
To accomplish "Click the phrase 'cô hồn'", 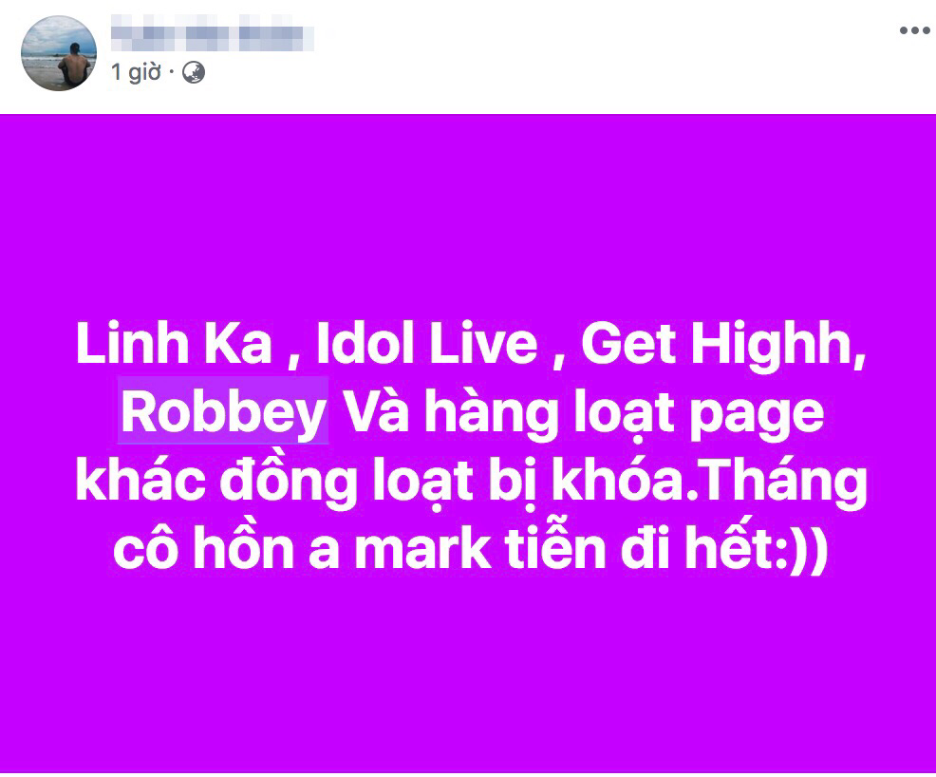I will pos(203,546).
